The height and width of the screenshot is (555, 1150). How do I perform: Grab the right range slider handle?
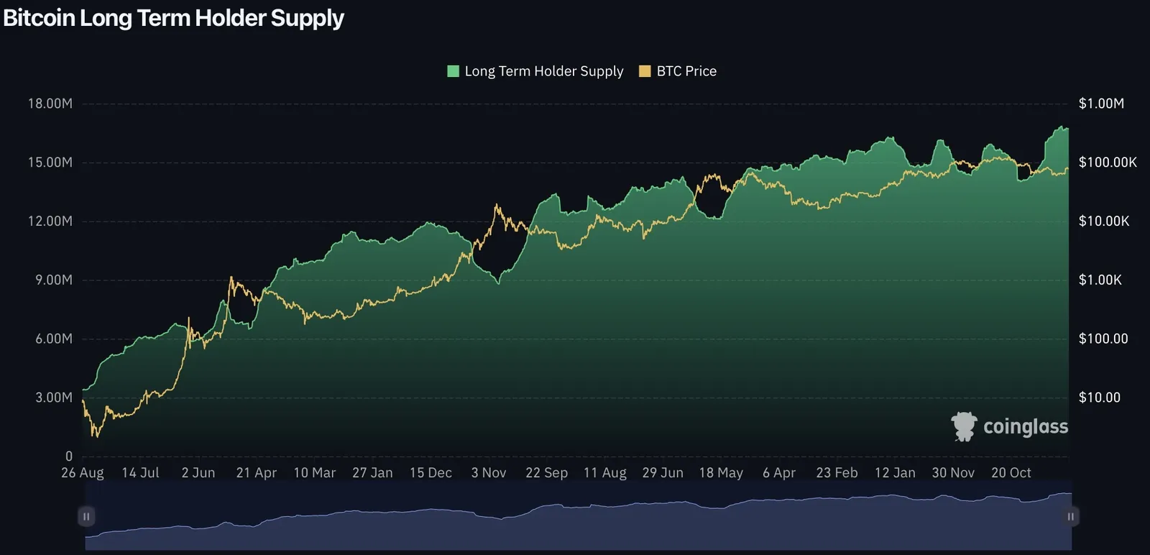click(x=1070, y=516)
